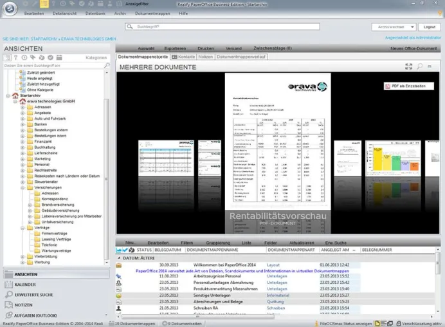Expand the Adressen folder under erava technologies
Image resolution: width=445 pixels, height=327 pixels.
tap(23, 107)
